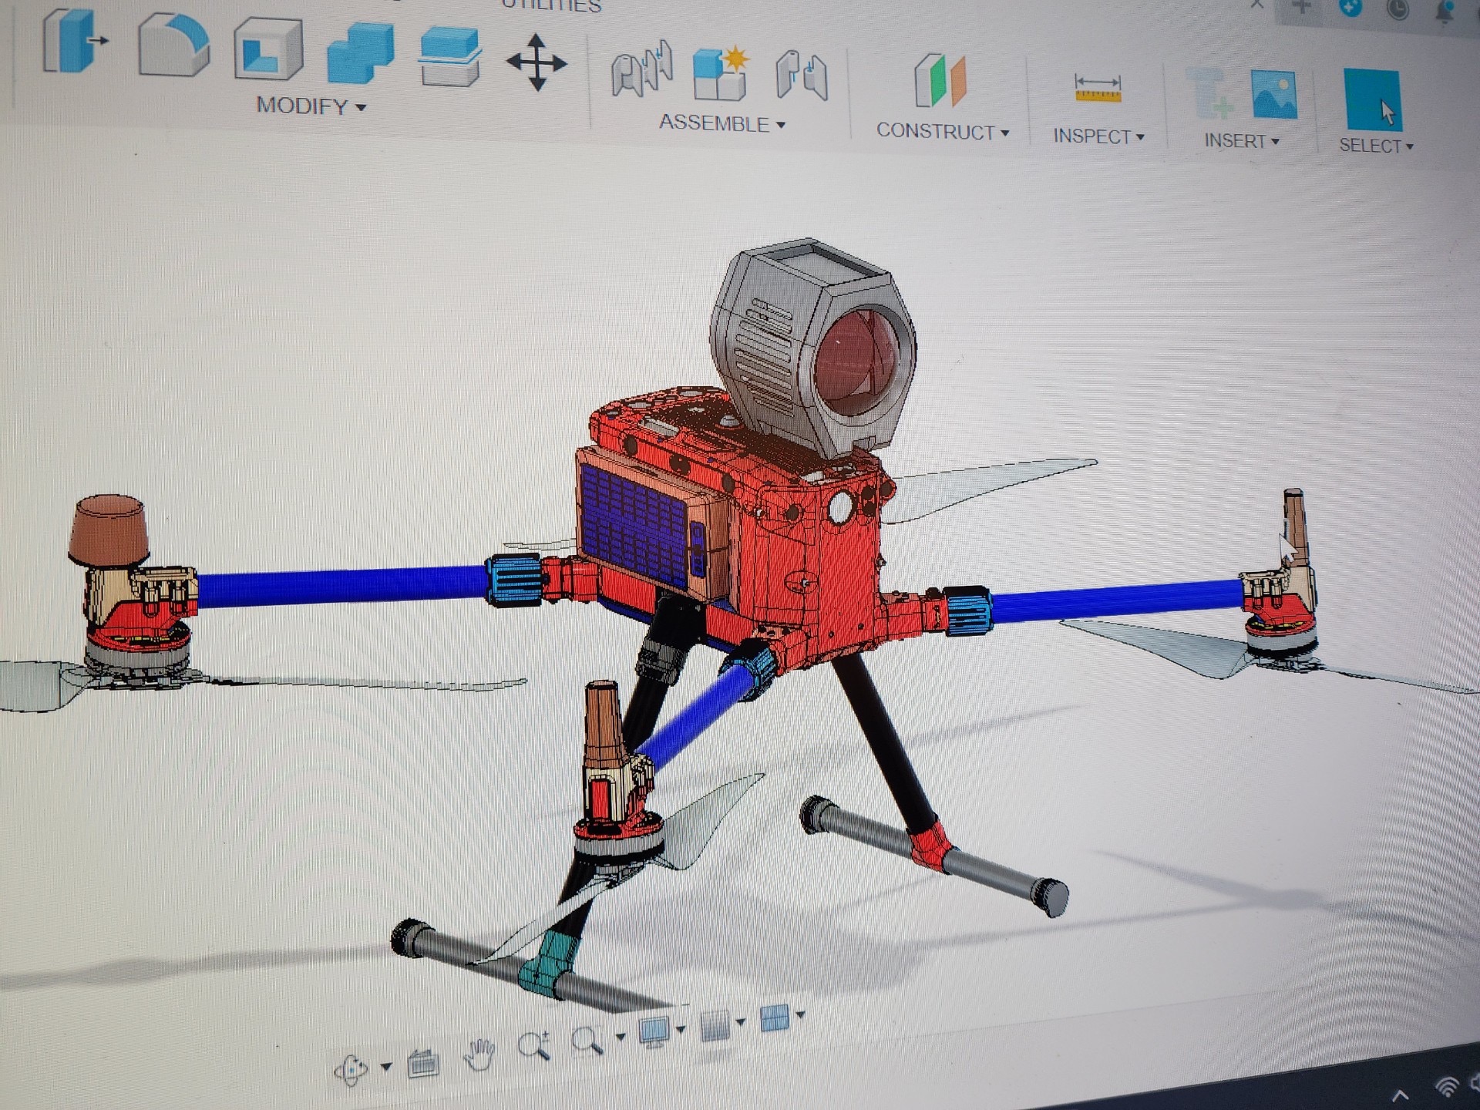This screenshot has height=1110, width=1480.
Task: Click the Insert image/canvas icon
Action: click(x=1273, y=94)
